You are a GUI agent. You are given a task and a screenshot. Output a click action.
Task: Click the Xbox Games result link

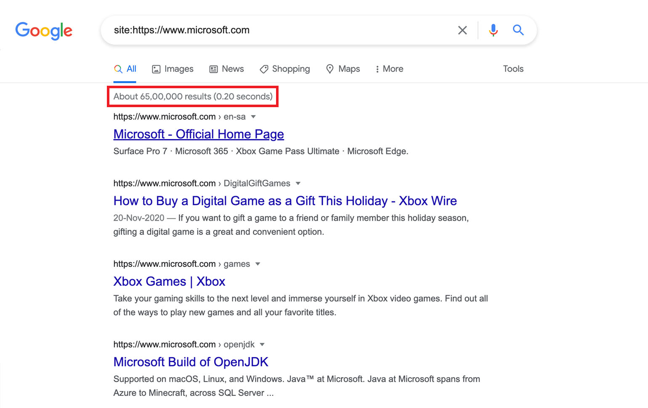(169, 281)
